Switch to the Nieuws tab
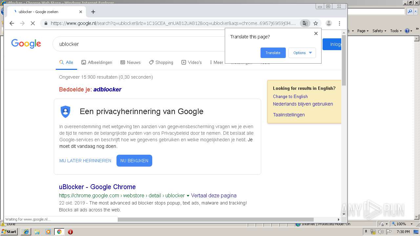Image resolution: width=420 pixels, height=236 pixels. tap(131, 62)
